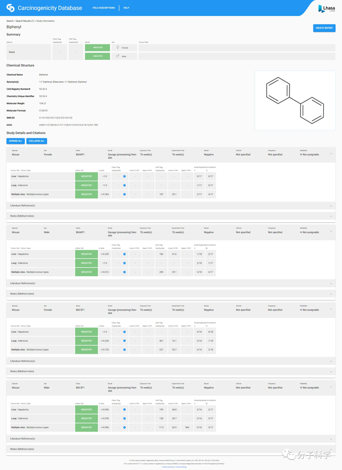This screenshot has width=342, height=470.
Task: Expand Notes (Method notes) under Female B6AKF1 study
Action: tap(171, 216)
